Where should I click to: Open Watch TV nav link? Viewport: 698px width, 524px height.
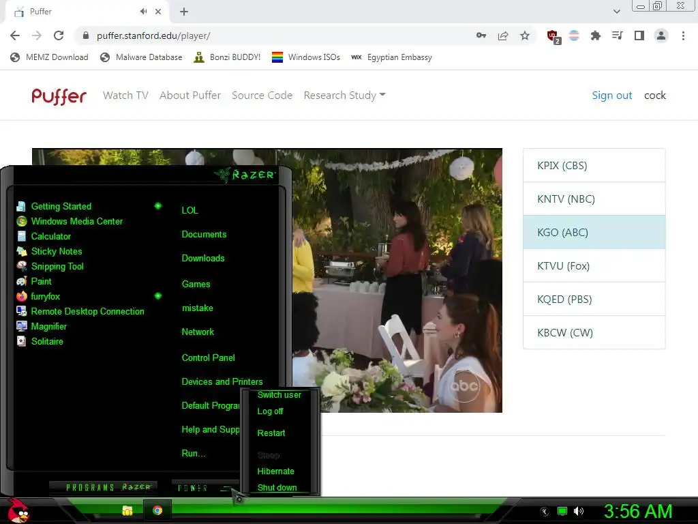125,96
